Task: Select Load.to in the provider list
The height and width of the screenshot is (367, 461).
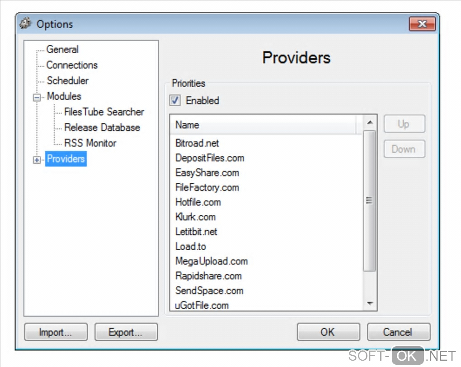Action: point(191,246)
